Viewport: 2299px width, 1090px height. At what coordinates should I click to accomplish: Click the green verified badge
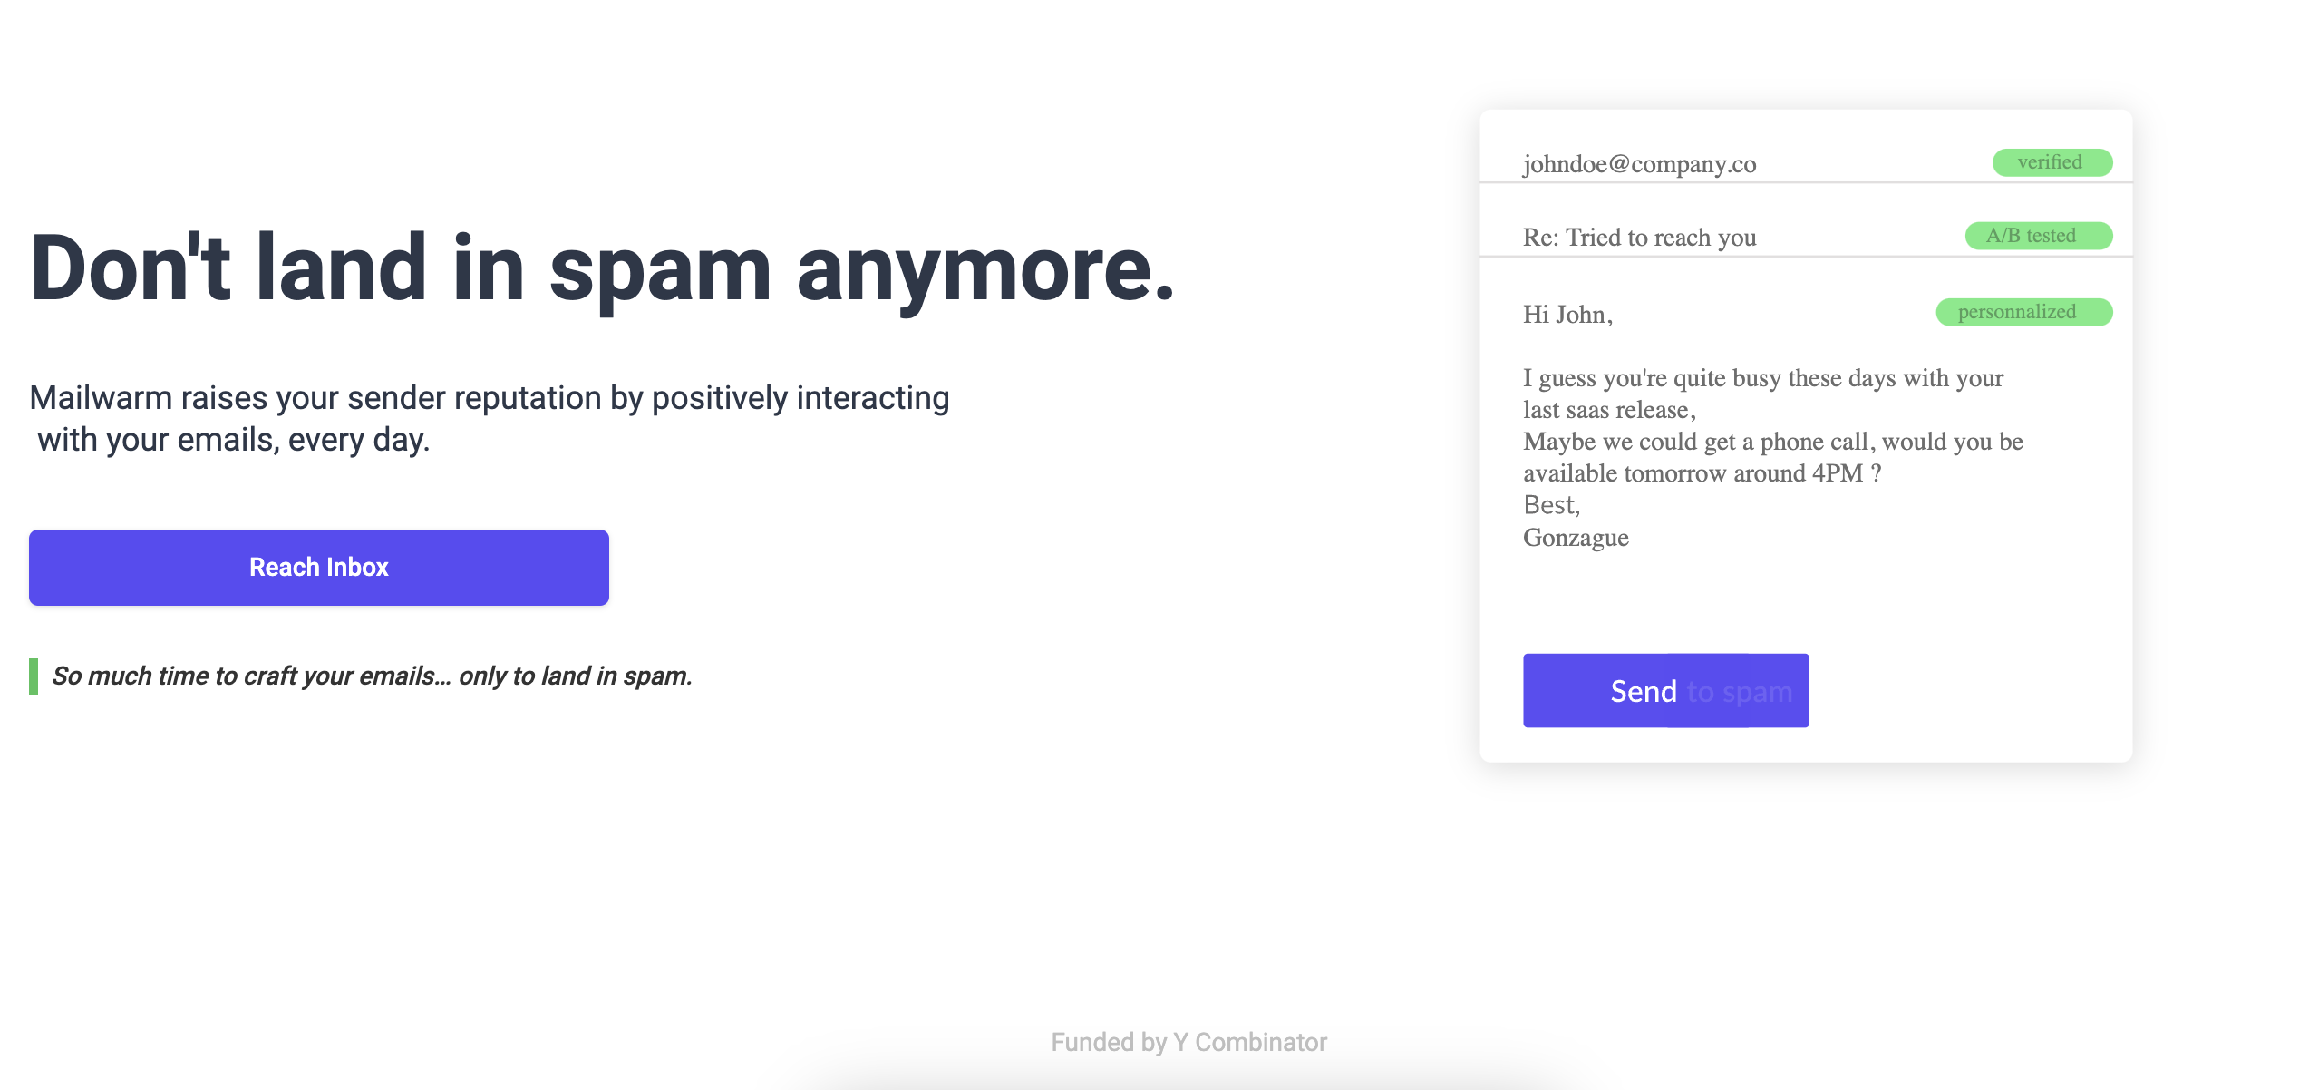(x=2052, y=162)
